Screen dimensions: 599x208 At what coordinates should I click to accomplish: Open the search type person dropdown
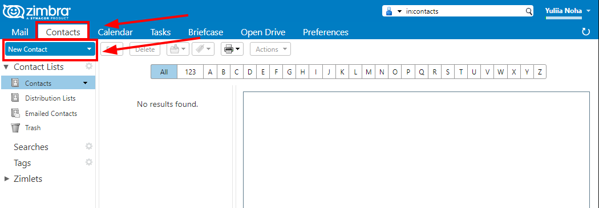pyautogui.click(x=394, y=11)
